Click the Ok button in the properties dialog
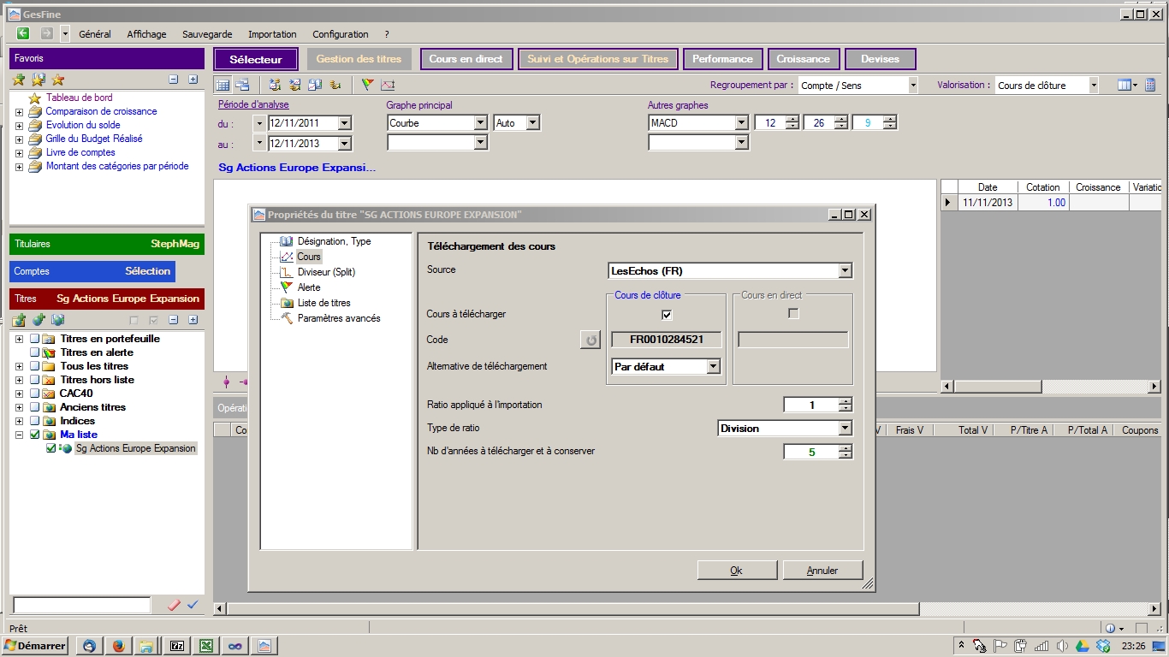 [x=737, y=571]
